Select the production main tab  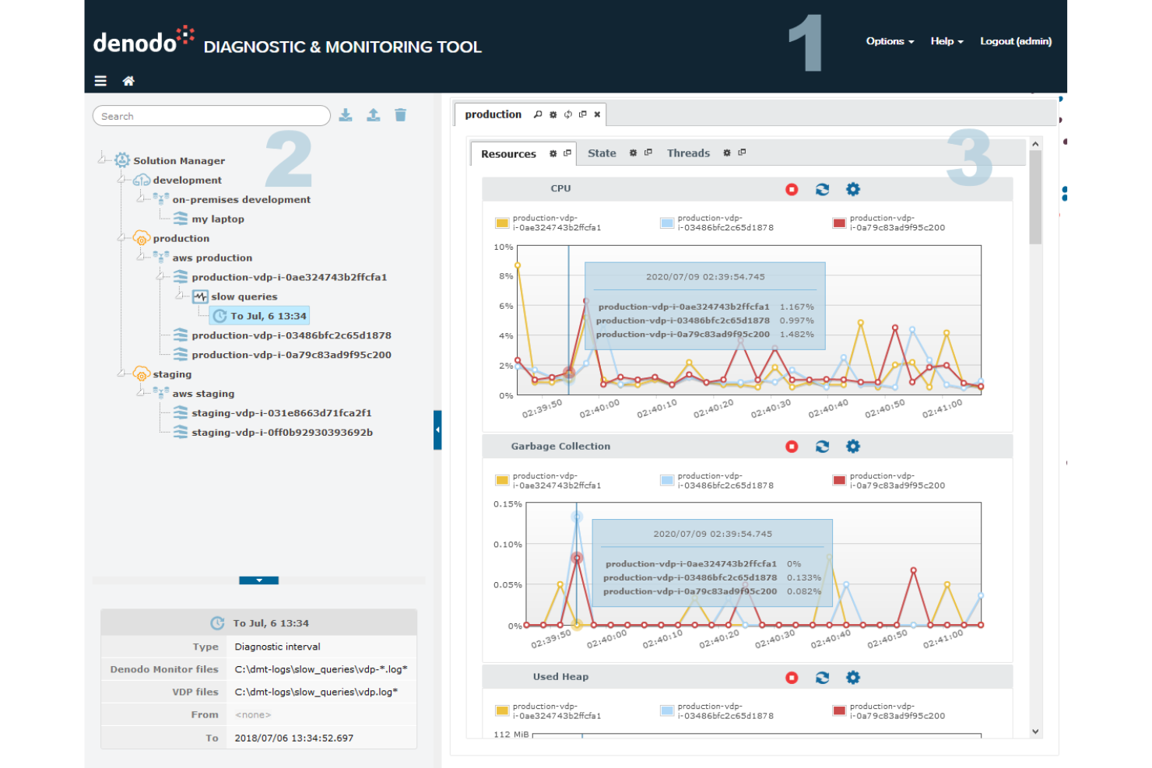(x=493, y=114)
